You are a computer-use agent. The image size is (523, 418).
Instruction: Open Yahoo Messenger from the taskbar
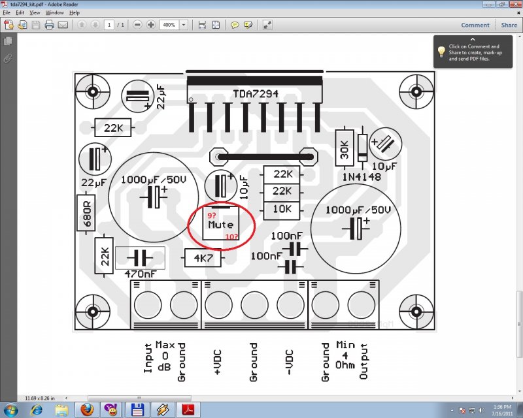(x=111, y=410)
